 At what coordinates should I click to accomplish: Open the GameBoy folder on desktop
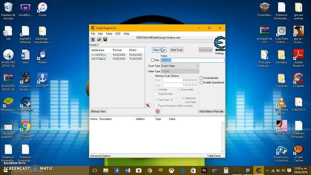point(281,57)
